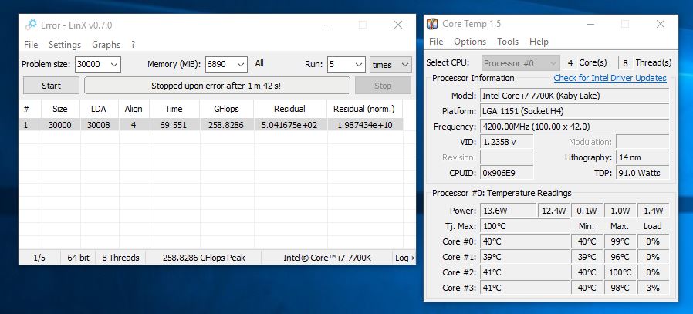Viewport: 693px width, 314px height.
Task: Open the times unit dropdown
Action: point(390,65)
